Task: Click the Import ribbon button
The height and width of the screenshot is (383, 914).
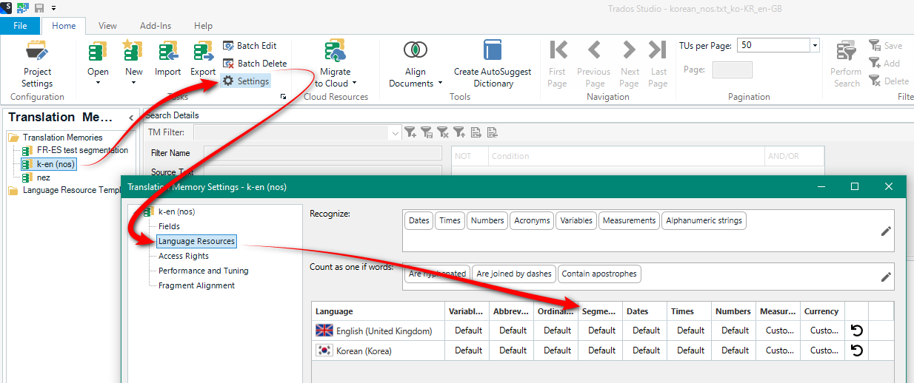Action: tap(168, 59)
